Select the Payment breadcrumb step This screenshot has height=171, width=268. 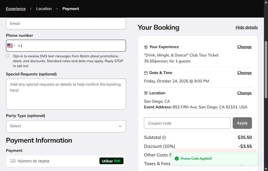click(71, 9)
